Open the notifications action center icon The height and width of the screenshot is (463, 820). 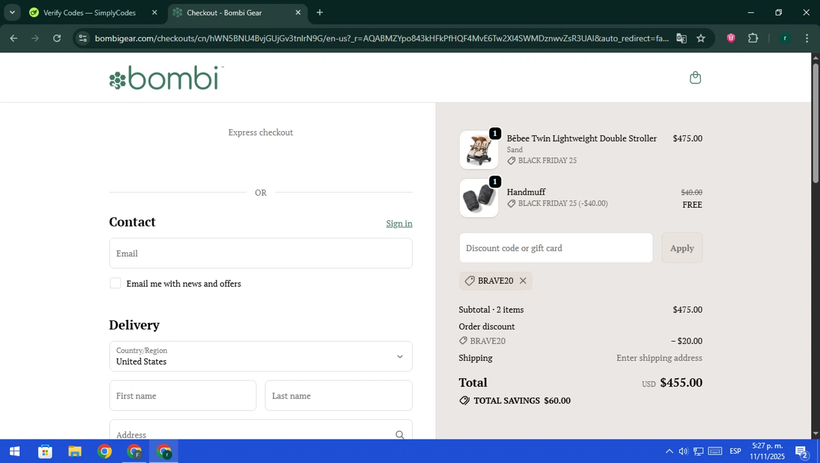802,452
